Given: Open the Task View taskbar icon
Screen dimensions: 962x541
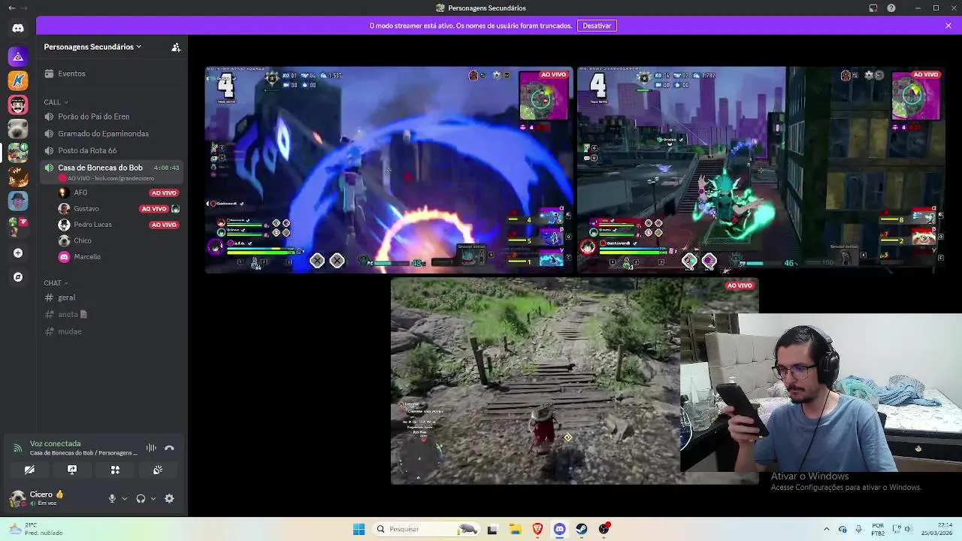Looking at the screenshot, I should pyautogui.click(x=492, y=529).
